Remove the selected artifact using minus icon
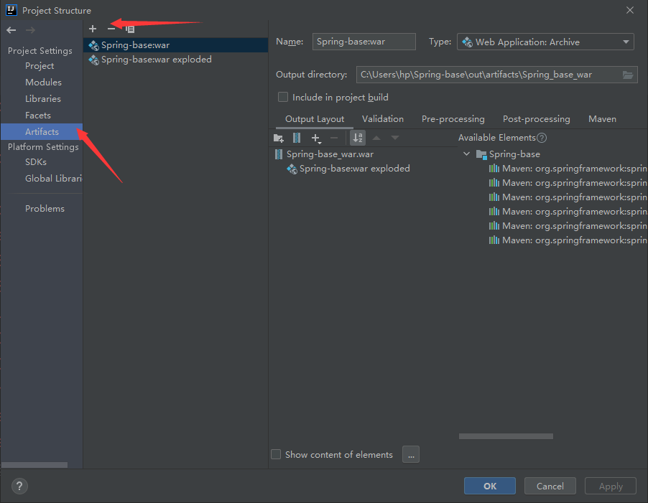The width and height of the screenshot is (648, 503). 111,28
